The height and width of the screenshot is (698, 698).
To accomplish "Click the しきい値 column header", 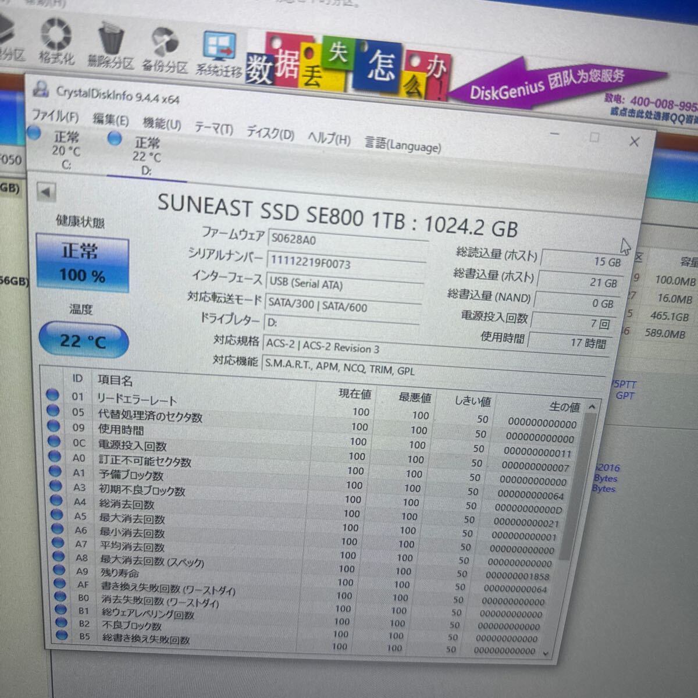I will (x=472, y=401).
